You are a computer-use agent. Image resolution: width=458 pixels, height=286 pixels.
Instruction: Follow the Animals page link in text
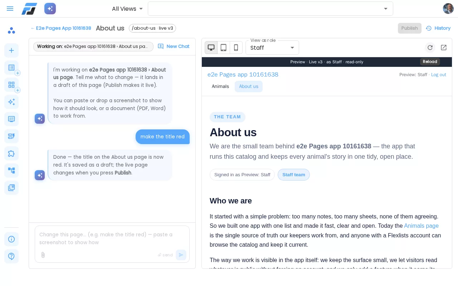[x=421, y=226]
